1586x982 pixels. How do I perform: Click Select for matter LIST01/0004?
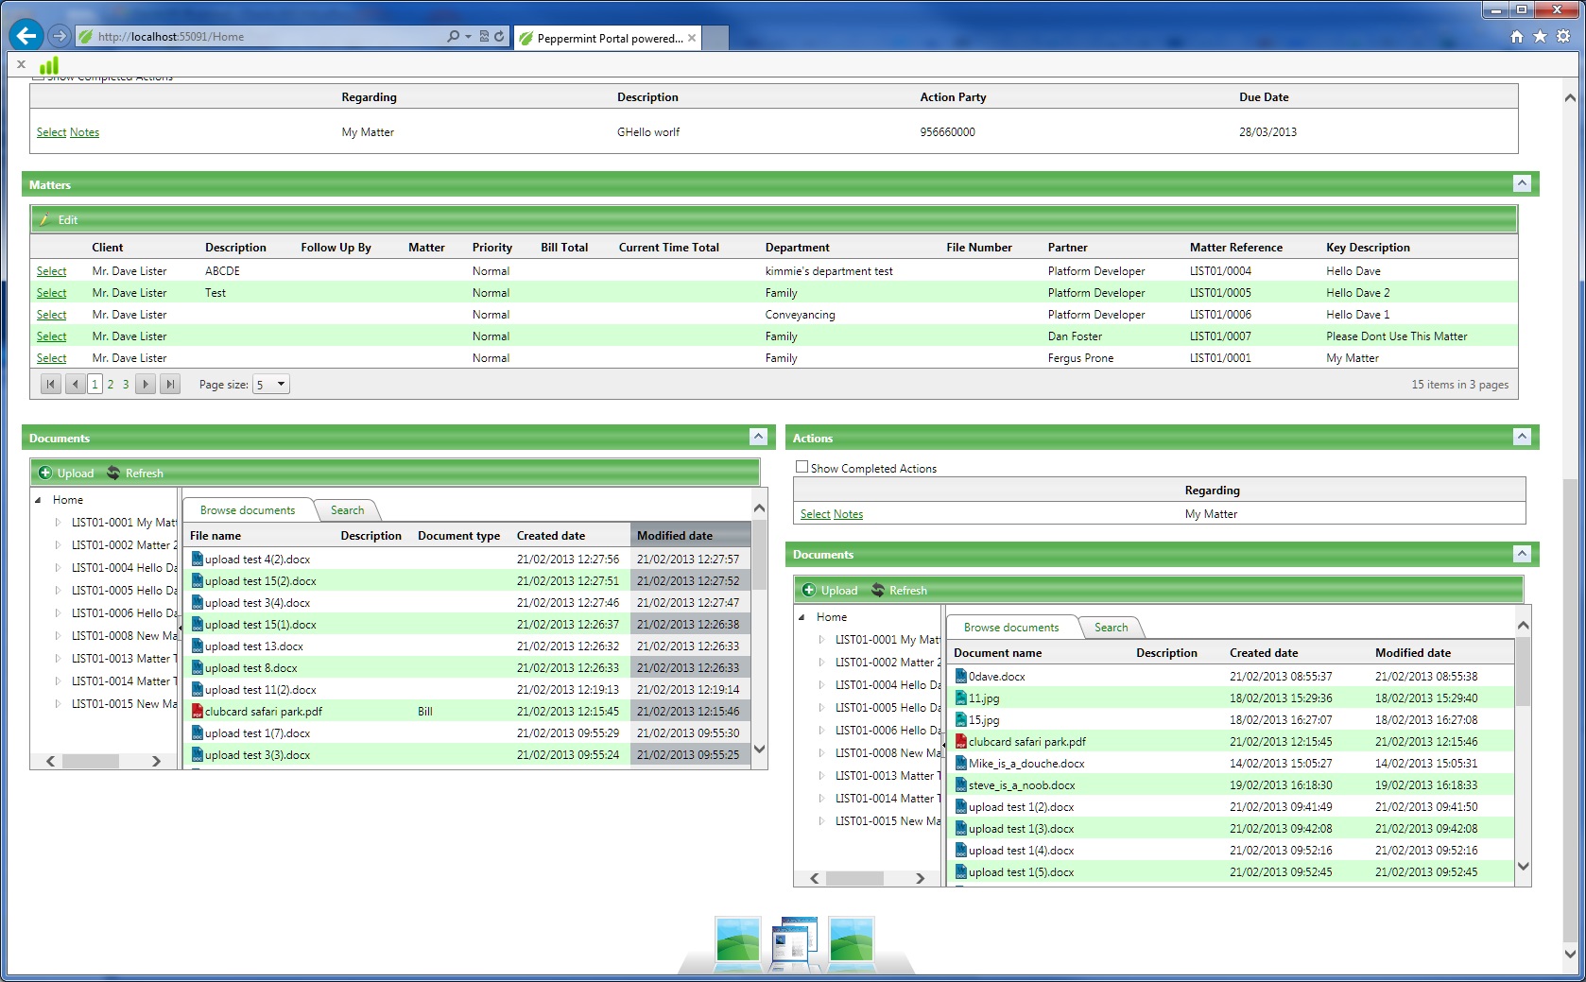[51, 271]
